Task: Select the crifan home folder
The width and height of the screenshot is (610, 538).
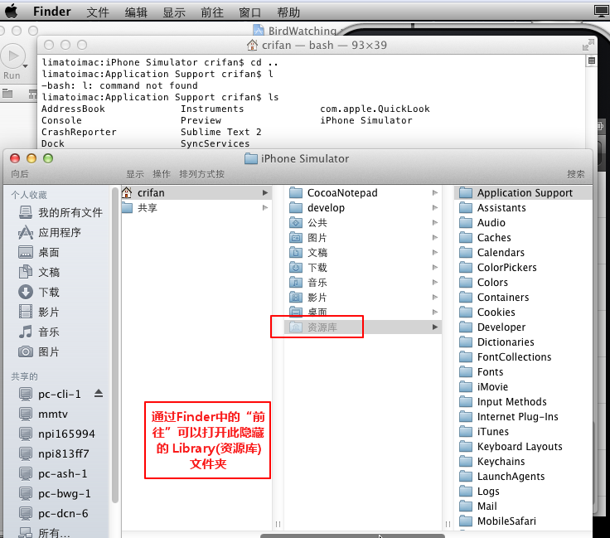Action: pos(196,192)
